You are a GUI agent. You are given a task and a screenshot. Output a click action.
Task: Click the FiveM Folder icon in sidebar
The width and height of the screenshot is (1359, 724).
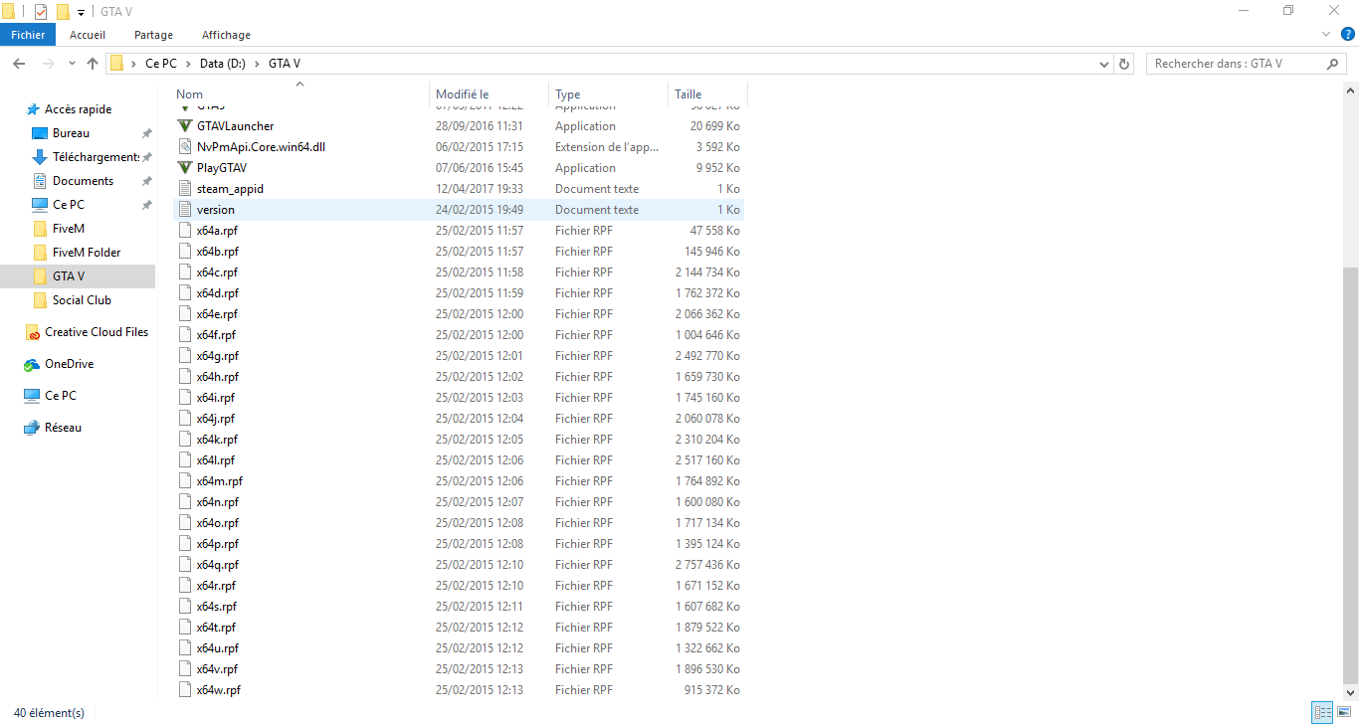coord(40,253)
